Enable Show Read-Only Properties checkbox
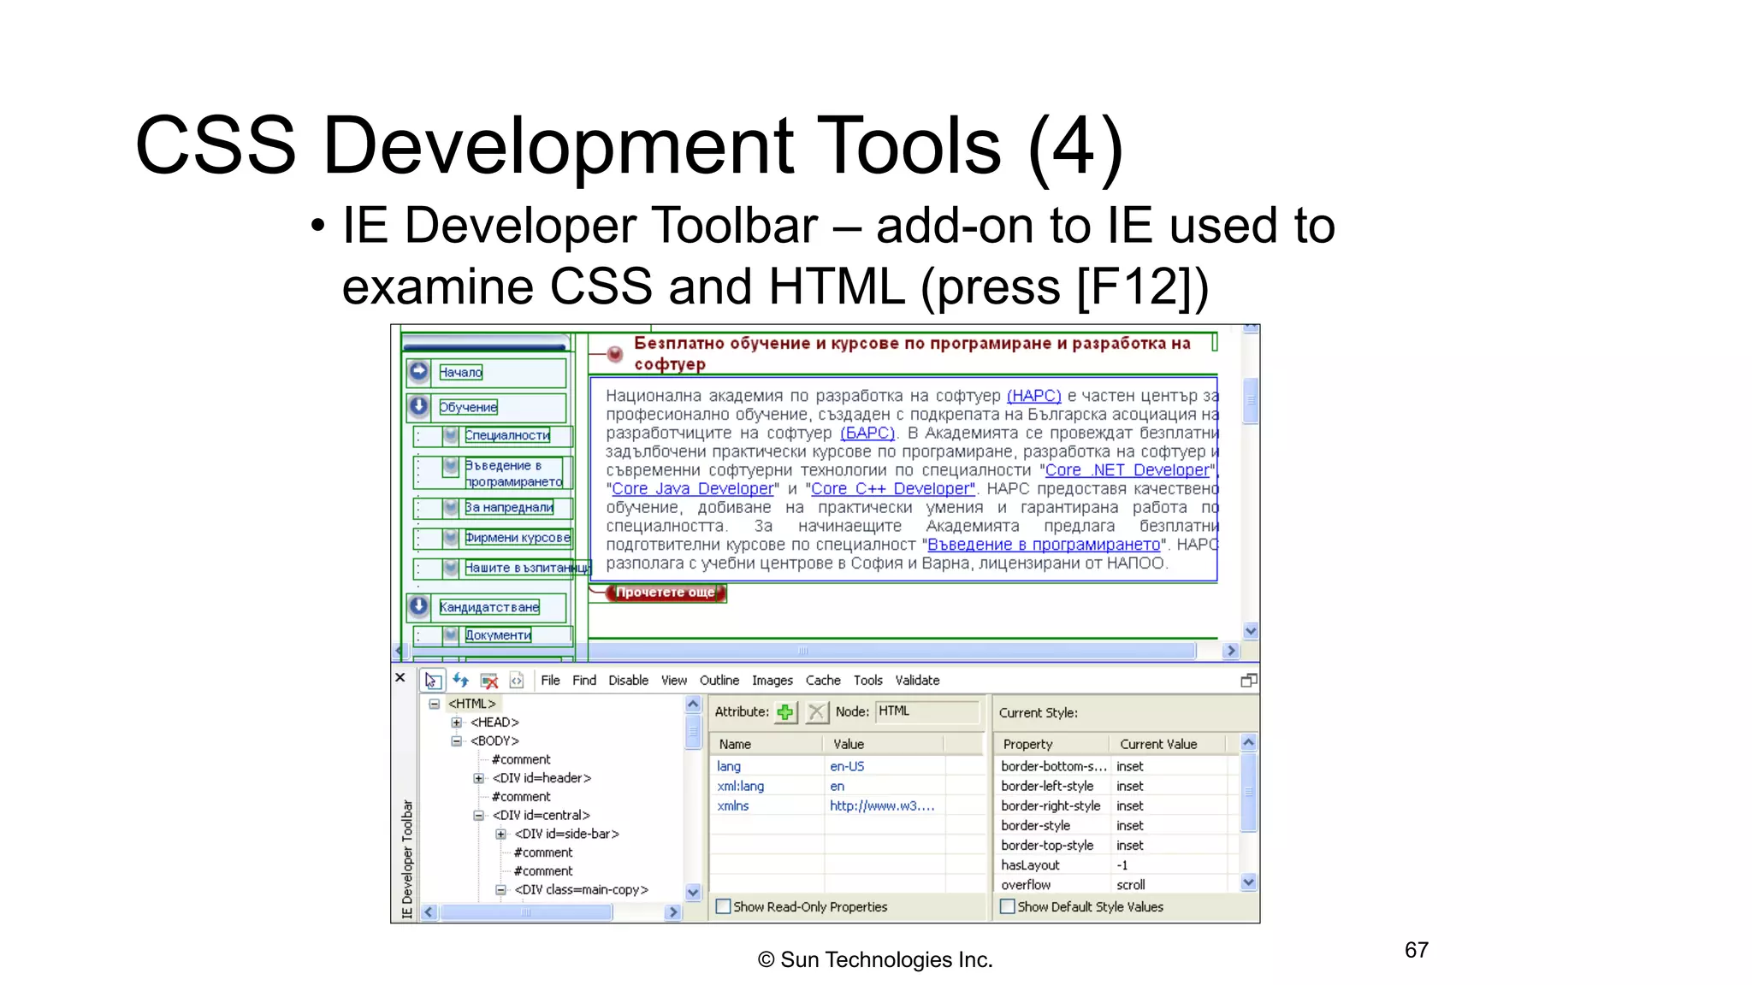Screen dimensions: 1752x985 coord(724,906)
